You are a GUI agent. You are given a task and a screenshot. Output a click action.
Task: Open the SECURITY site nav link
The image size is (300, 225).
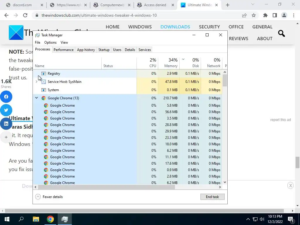209,27
